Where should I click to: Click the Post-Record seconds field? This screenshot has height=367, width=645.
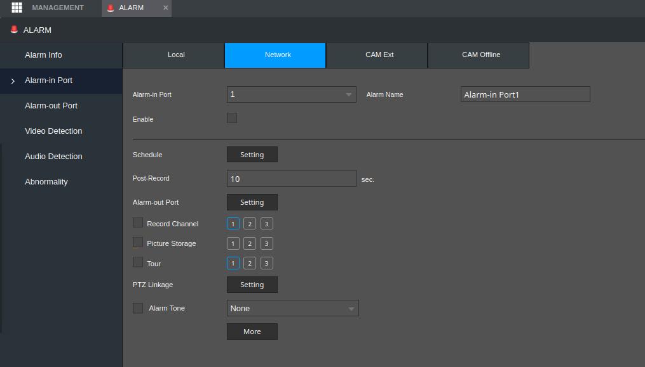(291, 179)
